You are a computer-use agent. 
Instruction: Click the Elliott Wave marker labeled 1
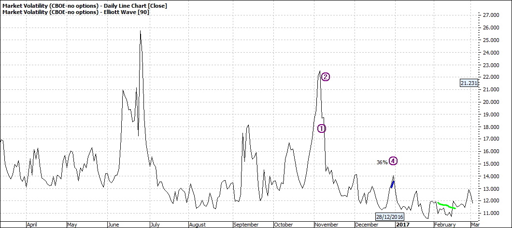pos(322,128)
